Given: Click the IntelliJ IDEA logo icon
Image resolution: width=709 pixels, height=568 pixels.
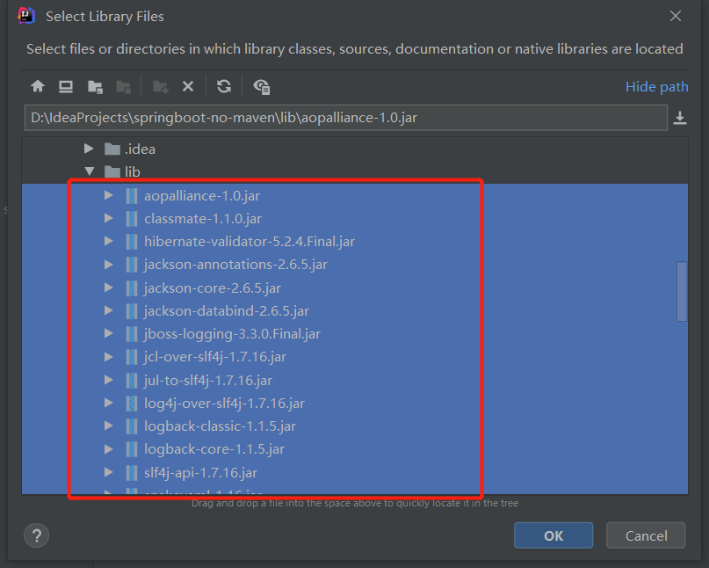Looking at the screenshot, I should coord(26,16).
